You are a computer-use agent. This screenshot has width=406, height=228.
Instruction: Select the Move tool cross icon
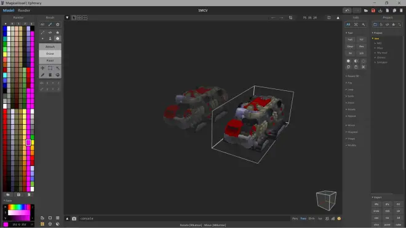[x=42, y=68]
